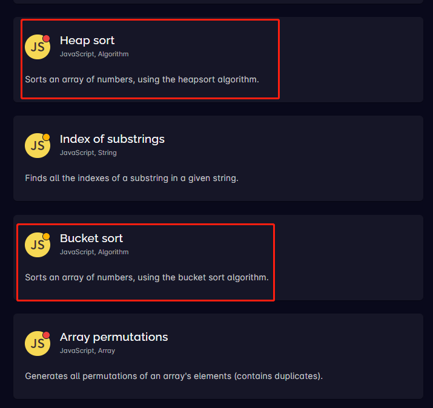Click the substring indexes description text
Image resolution: width=433 pixels, height=408 pixels.
131,179
